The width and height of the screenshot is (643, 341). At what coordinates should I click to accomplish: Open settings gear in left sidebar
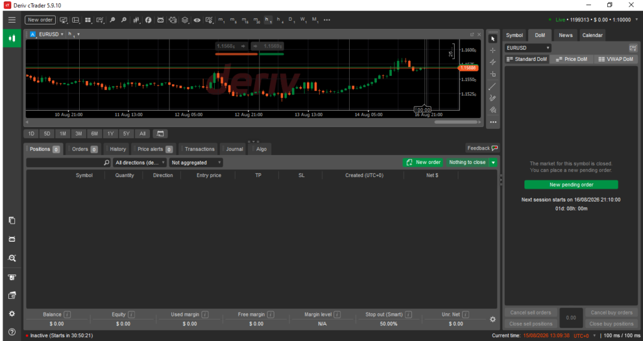[12, 313]
